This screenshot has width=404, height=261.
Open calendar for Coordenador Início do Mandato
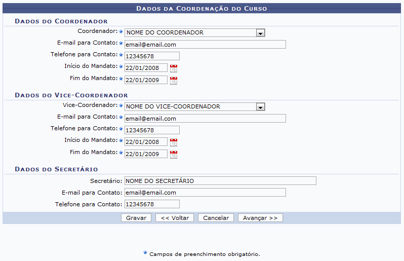pos(174,68)
